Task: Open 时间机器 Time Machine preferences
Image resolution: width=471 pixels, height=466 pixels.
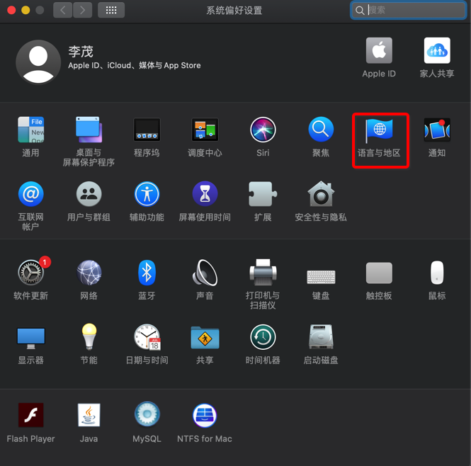Action: (263, 337)
